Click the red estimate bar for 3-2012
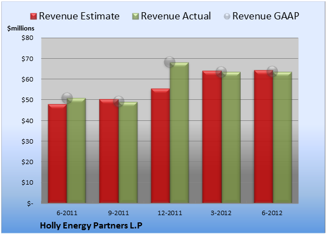This screenshot has width=326, height=234. (x=212, y=137)
